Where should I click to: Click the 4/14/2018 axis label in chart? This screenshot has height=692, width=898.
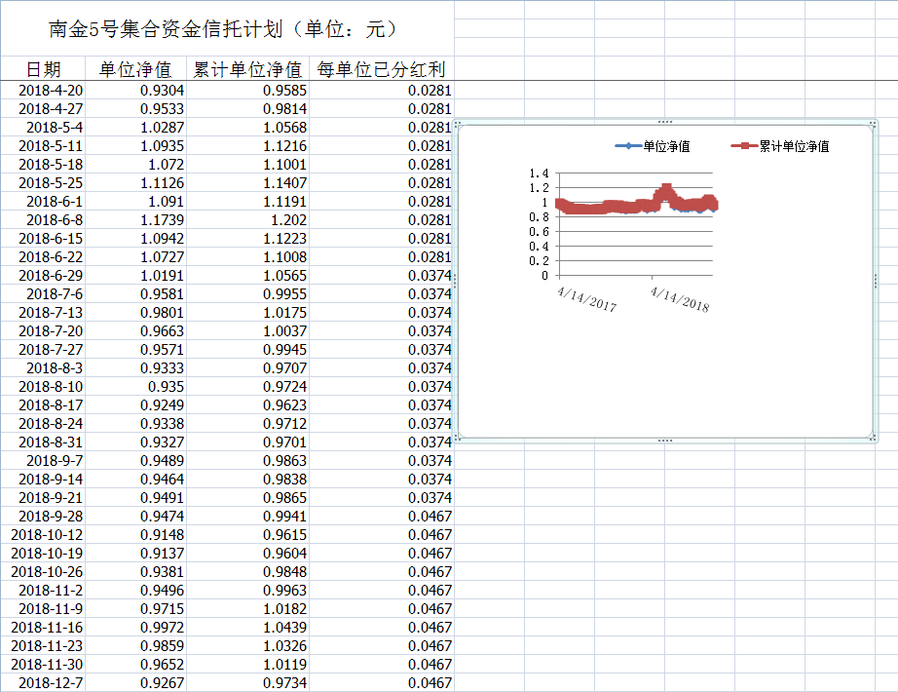(680, 300)
